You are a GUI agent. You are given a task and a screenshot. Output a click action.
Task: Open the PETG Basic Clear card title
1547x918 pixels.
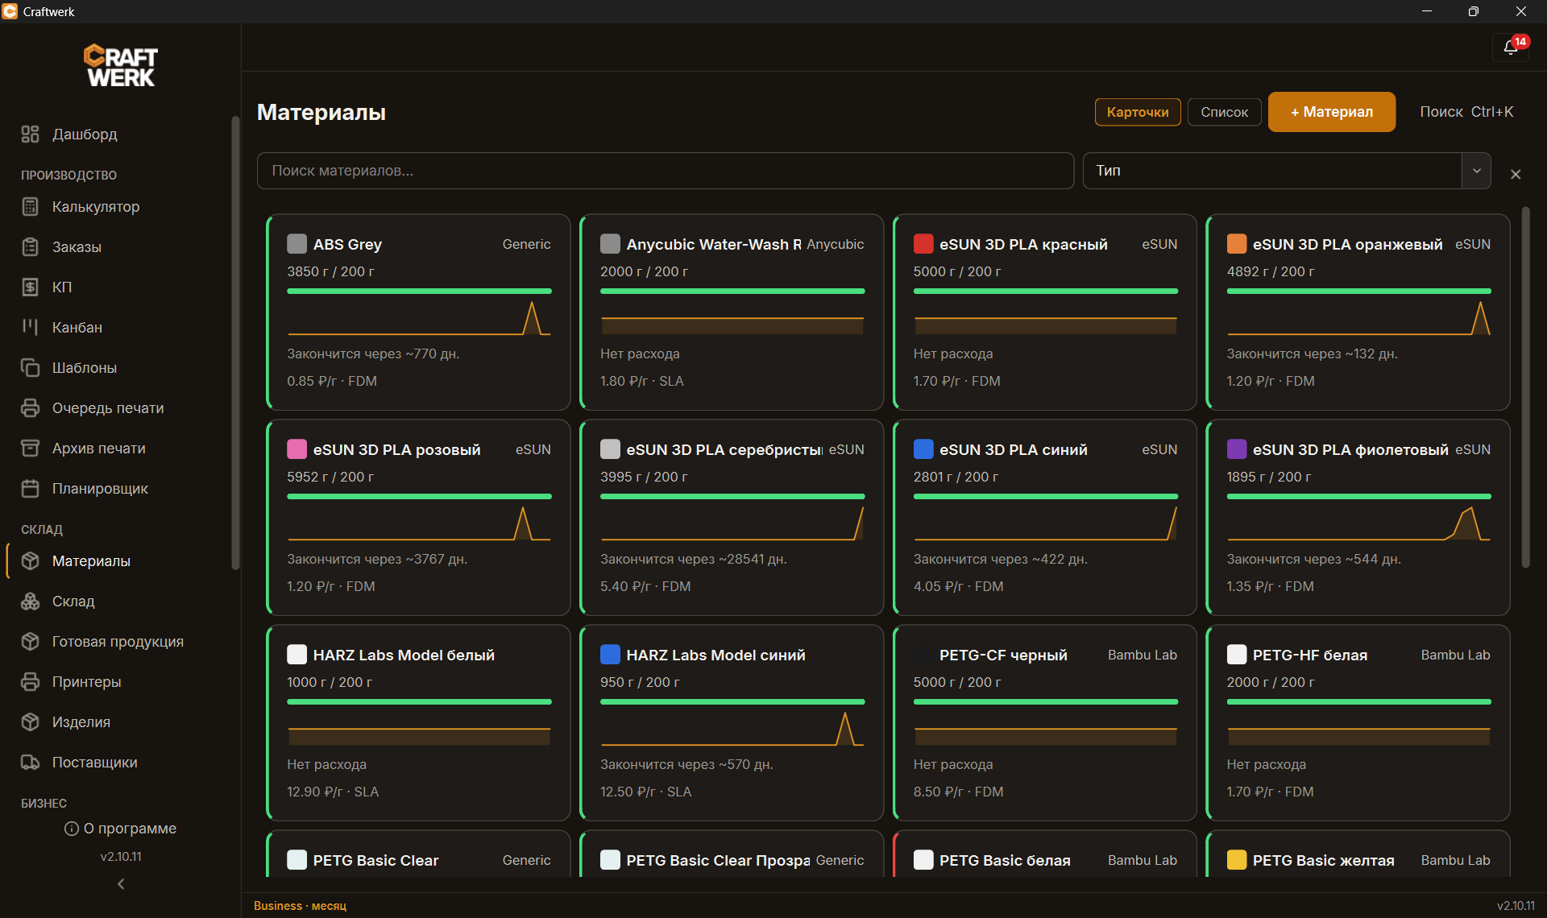(x=375, y=860)
